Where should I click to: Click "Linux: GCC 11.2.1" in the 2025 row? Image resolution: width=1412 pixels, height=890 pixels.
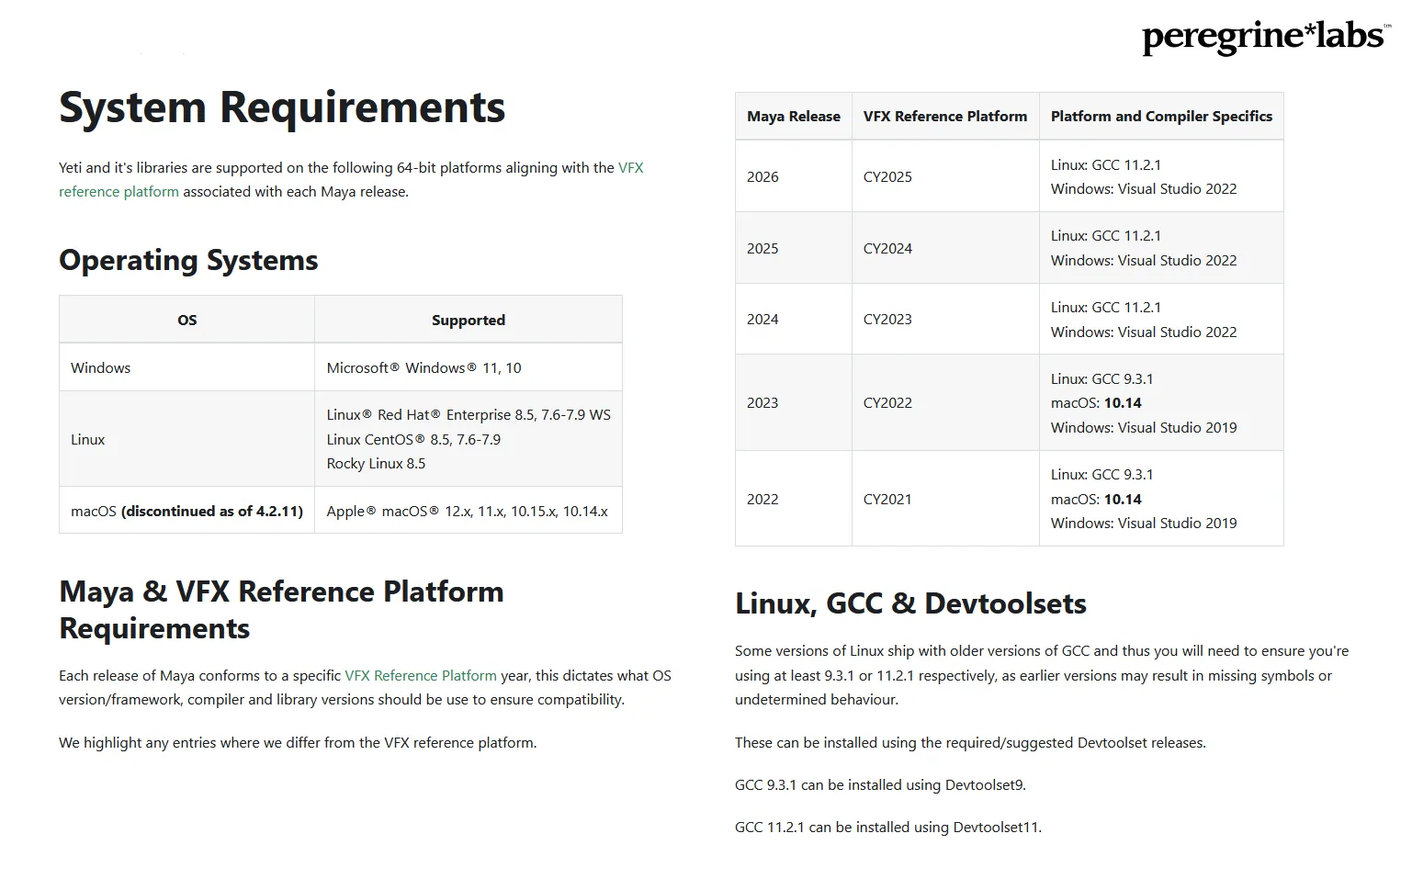click(1106, 235)
